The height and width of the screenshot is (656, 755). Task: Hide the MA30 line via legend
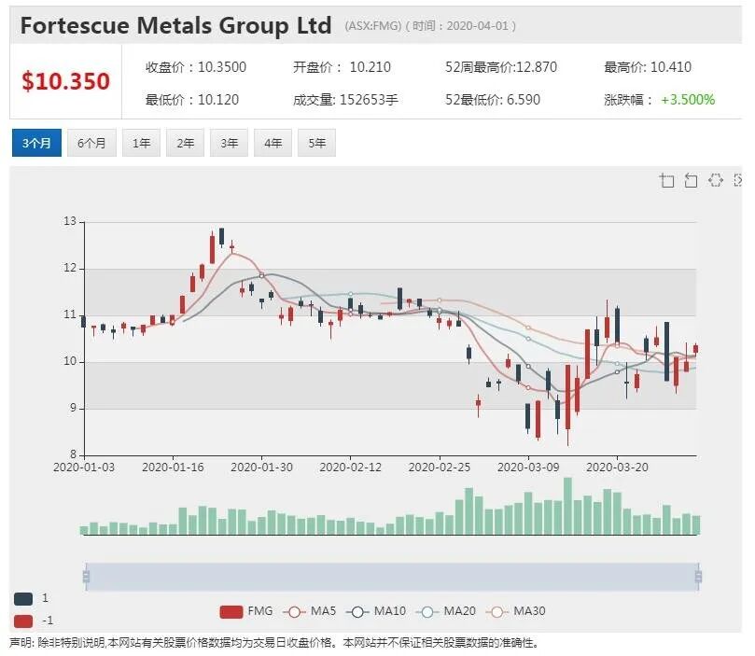coord(515,612)
